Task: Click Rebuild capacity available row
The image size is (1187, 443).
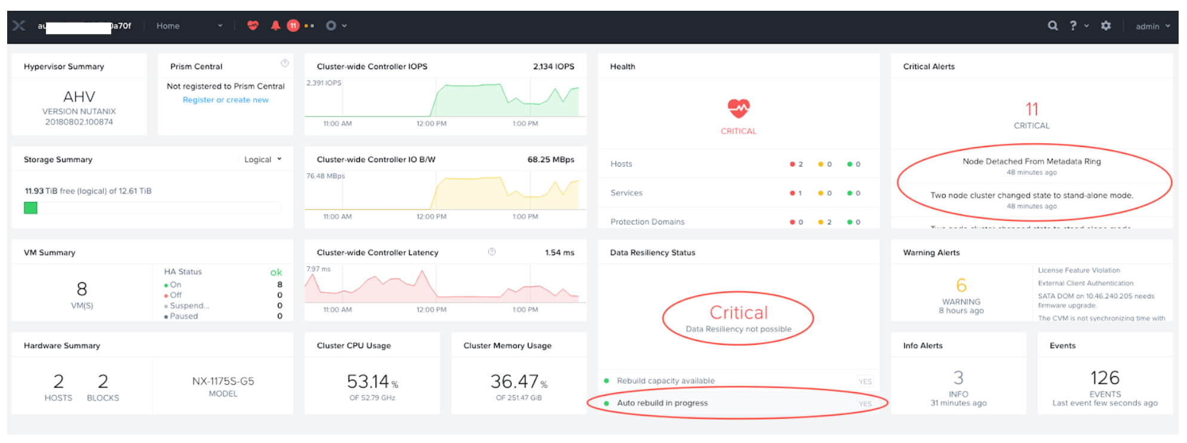Action: coord(739,381)
